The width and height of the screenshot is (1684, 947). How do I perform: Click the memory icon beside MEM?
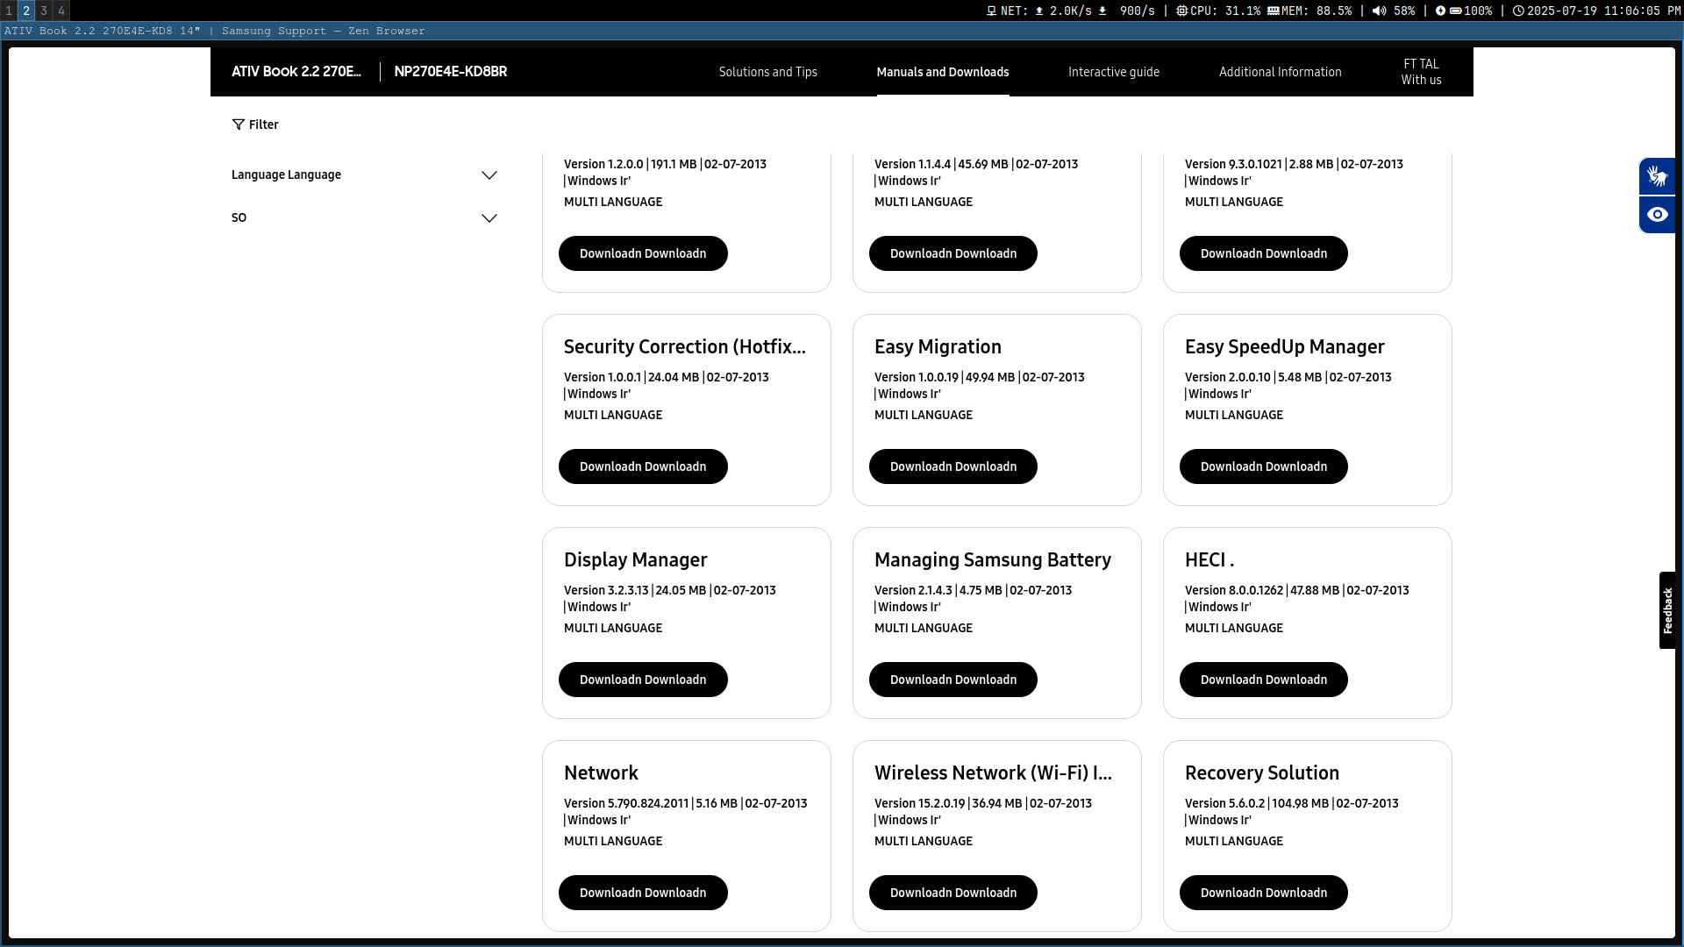pyautogui.click(x=1273, y=11)
